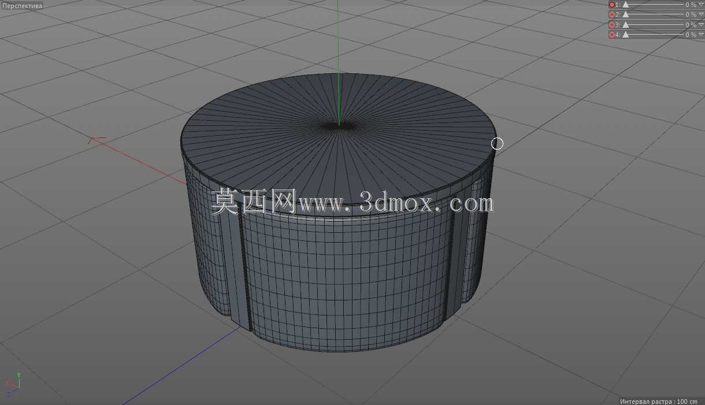Click the triangle handle of slider 1
The image size is (705, 405).
pyautogui.click(x=625, y=5)
